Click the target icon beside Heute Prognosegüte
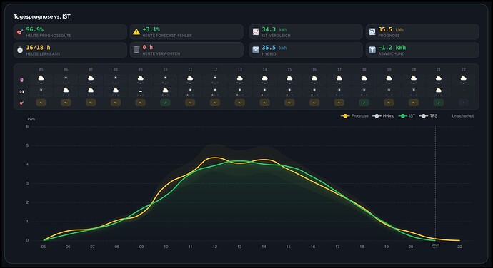The height and width of the screenshot is (268, 493). coord(20,31)
